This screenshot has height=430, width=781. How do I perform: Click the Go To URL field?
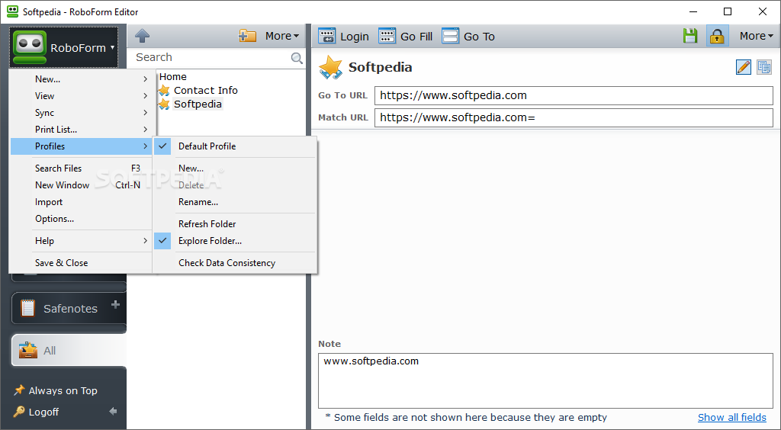click(x=574, y=95)
